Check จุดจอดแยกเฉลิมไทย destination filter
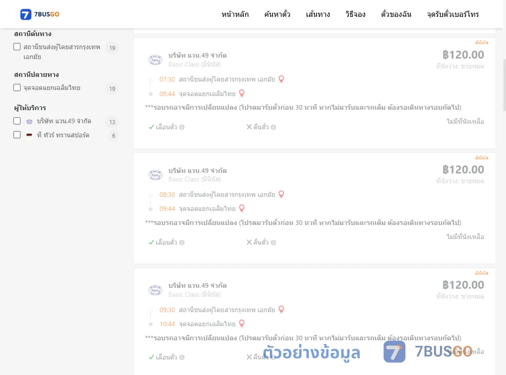The height and width of the screenshot is (375, 506). point(17,88)
